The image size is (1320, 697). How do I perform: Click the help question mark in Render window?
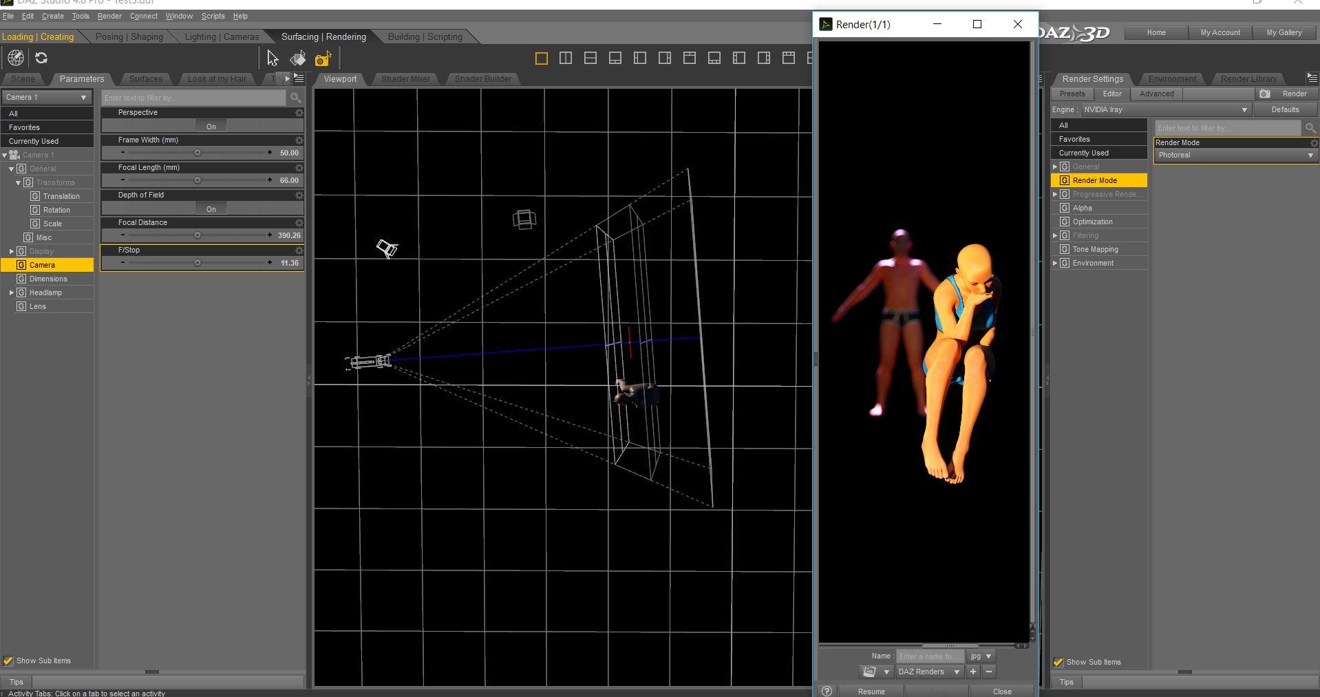pyautogui.click(x=827, y=691)
